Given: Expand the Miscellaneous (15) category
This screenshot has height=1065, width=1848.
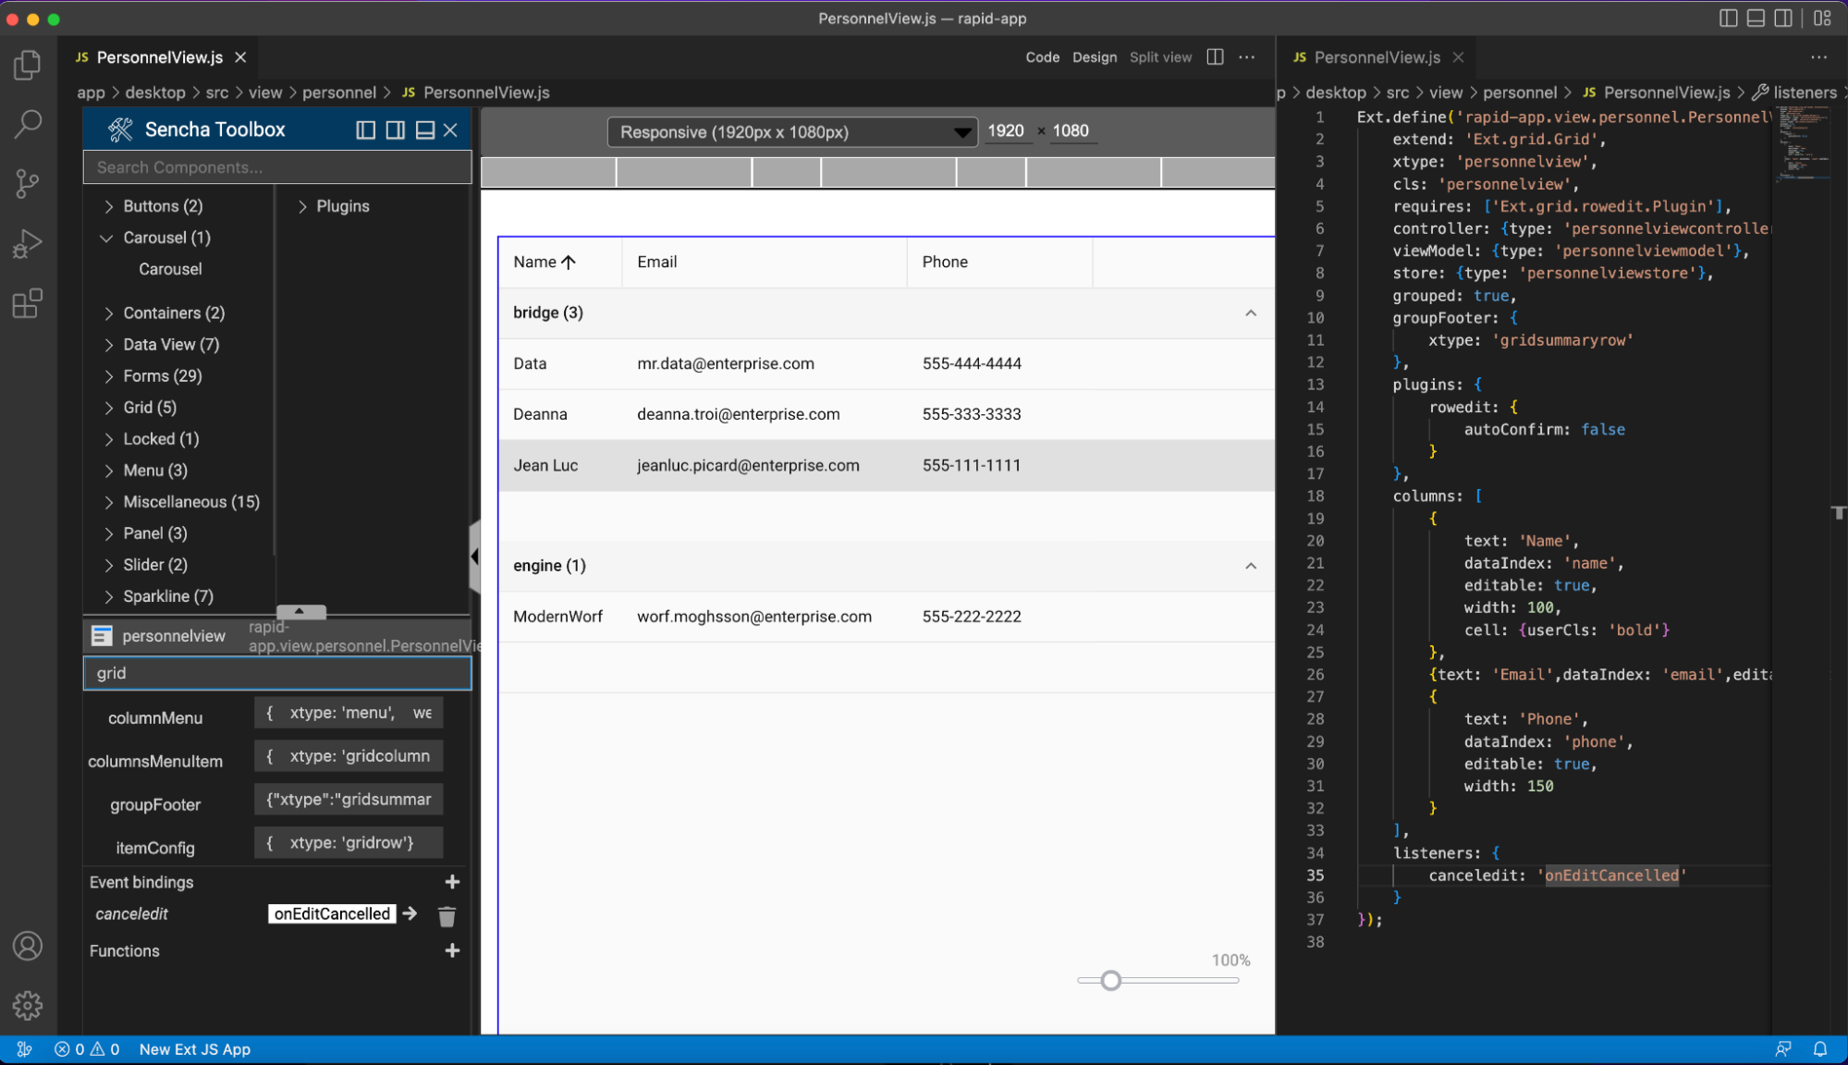Looking at the screenshot, I should (109, 502).
